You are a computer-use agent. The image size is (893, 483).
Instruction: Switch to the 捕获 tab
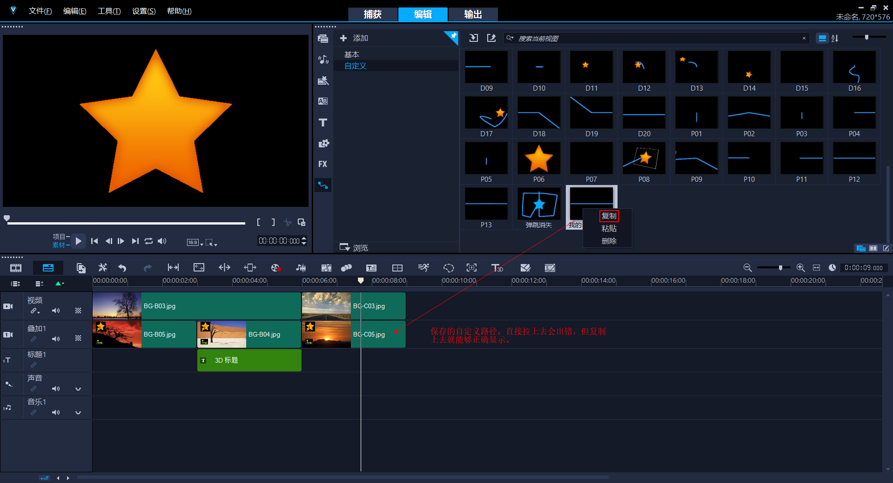point(373,14)
